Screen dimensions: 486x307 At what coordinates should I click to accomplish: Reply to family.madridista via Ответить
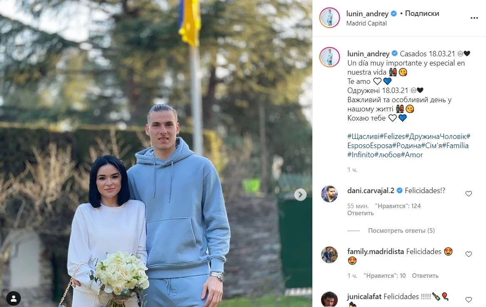pyautogui.click(x=425, y=276)
